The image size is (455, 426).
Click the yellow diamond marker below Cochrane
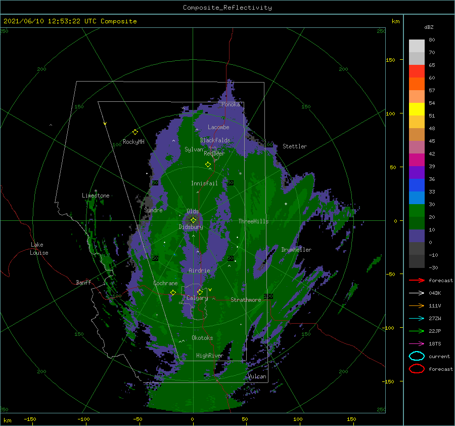click(173, 292)
